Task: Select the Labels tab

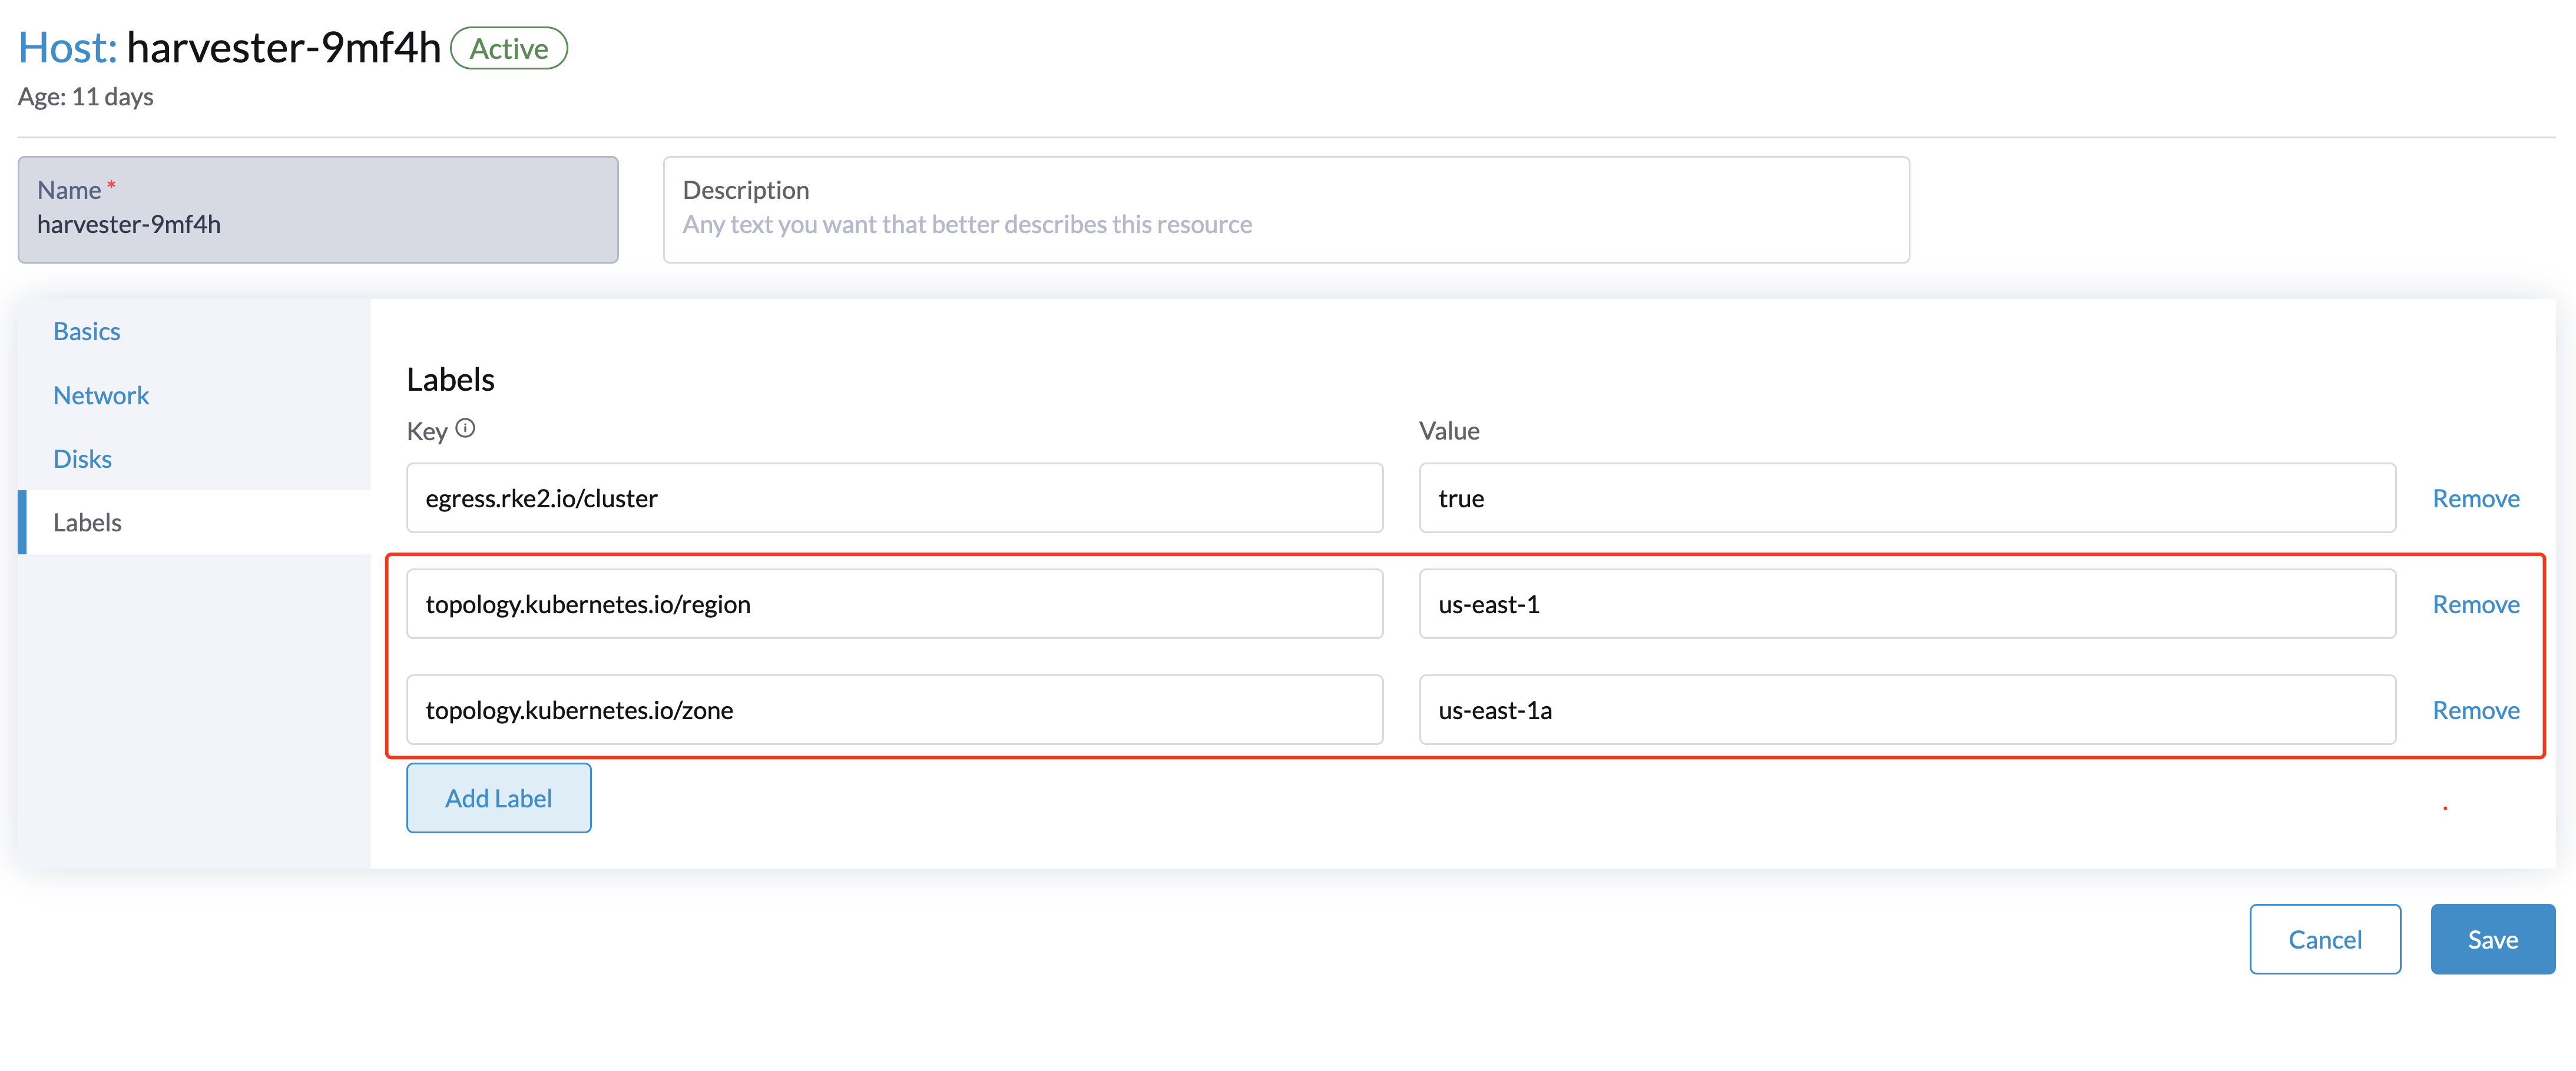Action: tap(86, 521)
